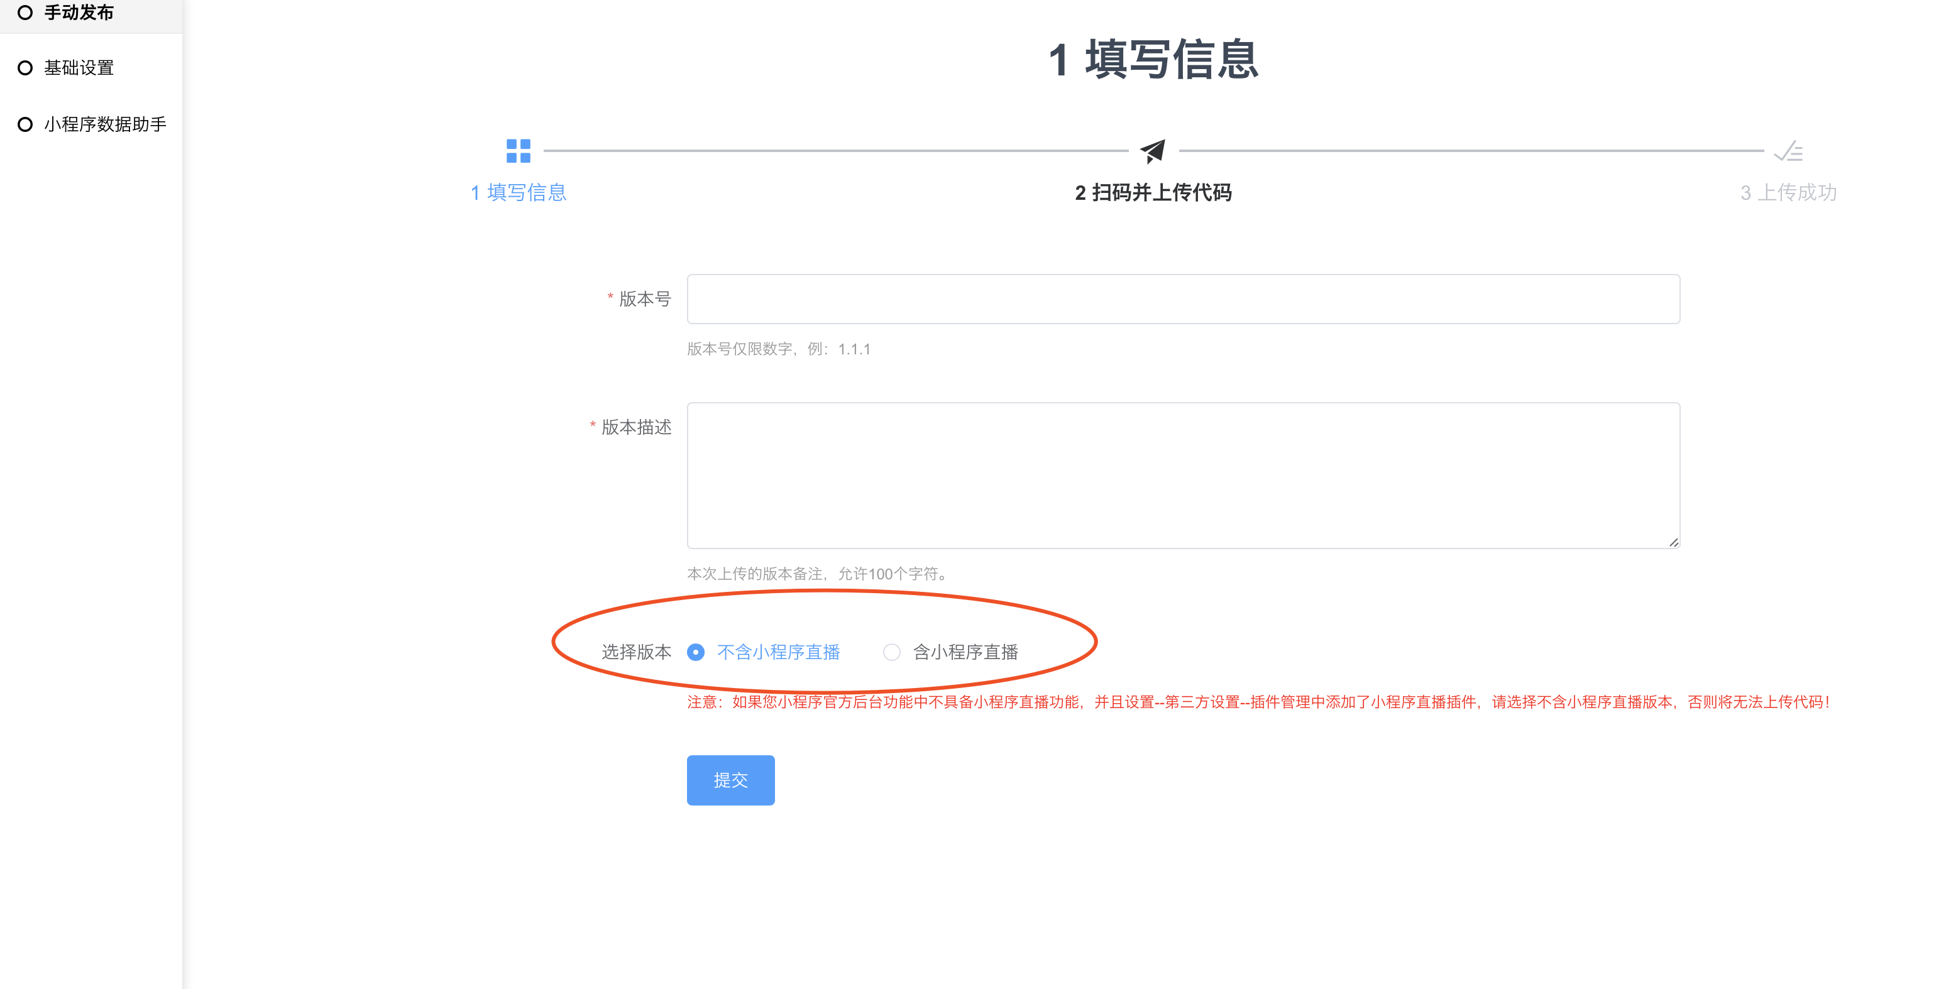Click circle icon beside 基础设置
Viewport: 1951px width, 989px height.
pos(25,68)
